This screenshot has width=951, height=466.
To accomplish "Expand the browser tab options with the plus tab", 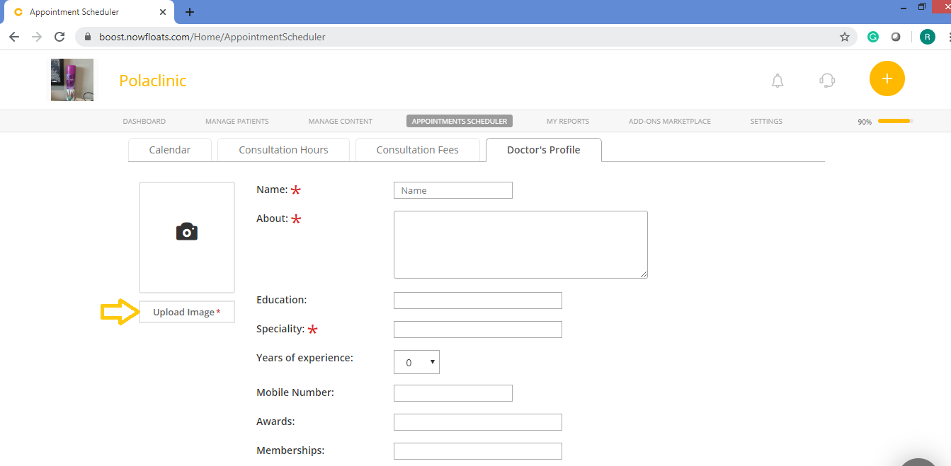I will [x=189, y=12].
